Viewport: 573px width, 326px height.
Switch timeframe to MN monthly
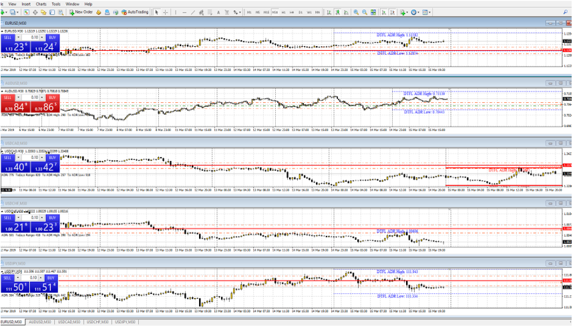(318, 12)
